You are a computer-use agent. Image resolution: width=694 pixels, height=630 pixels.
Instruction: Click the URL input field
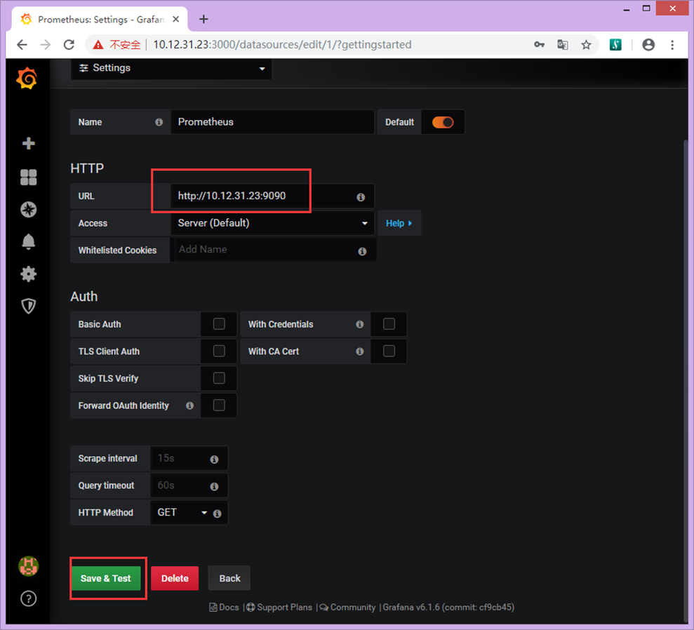tap(273, 196)
